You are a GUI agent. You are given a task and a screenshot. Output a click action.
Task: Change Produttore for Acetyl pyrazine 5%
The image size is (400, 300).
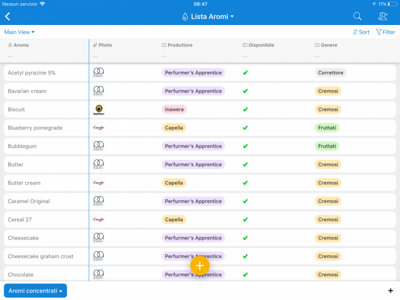point(193,72)
